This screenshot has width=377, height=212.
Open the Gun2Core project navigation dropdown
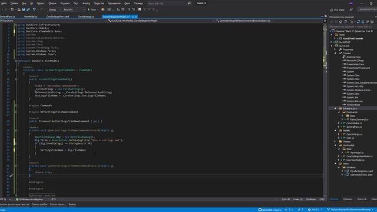[53, 21]
